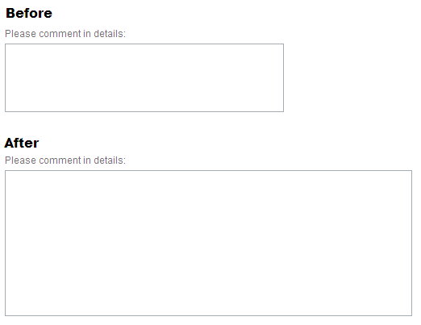Select the 'Before' heading text
Image resolution: width=421 pixels, height=325 pixels.
(29, 13)
